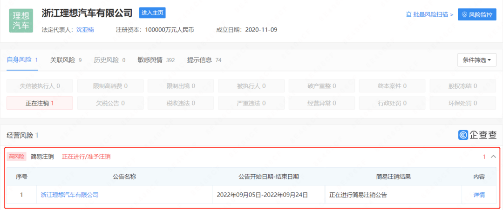Open 浙江理想汽车有限公司 announcement link
The width and height of the screenshot is (503, 210).
[x=69, y=195]
